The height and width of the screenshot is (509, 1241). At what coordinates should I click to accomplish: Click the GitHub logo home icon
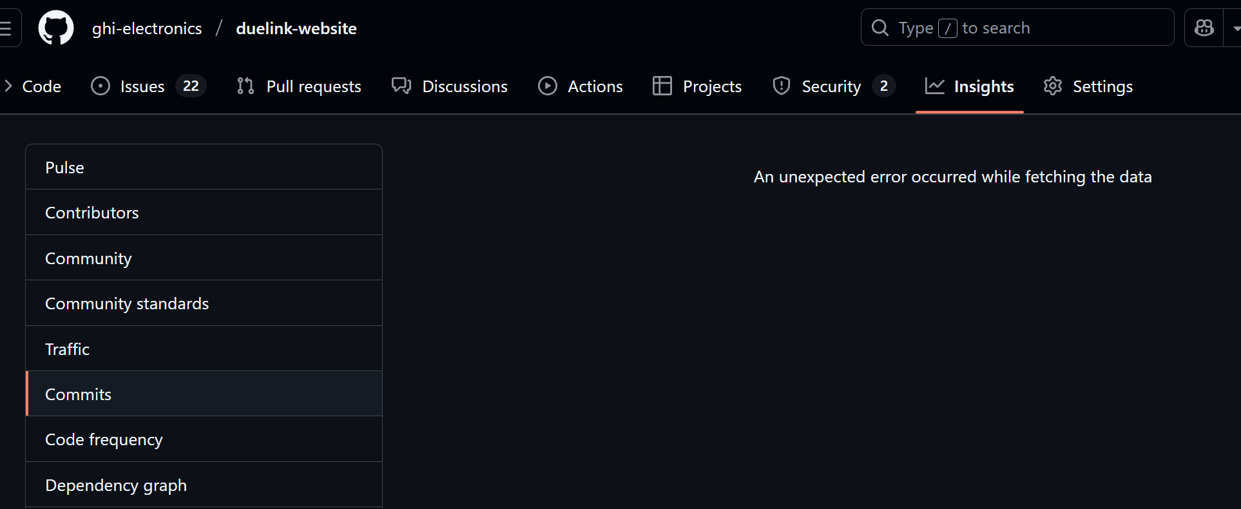coord(56,28)
